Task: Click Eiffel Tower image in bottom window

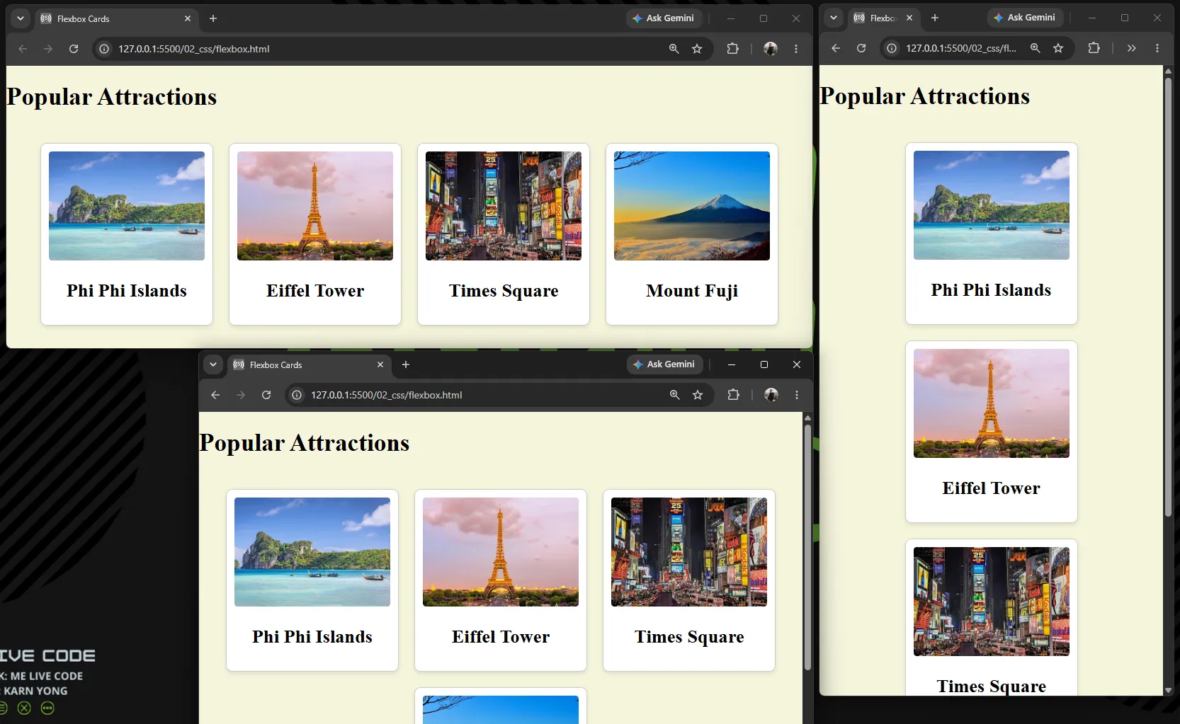Action: click(501, 552)
